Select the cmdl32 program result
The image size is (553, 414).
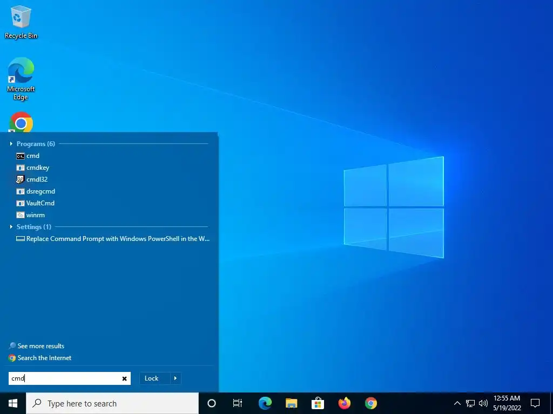coord(32,179)
